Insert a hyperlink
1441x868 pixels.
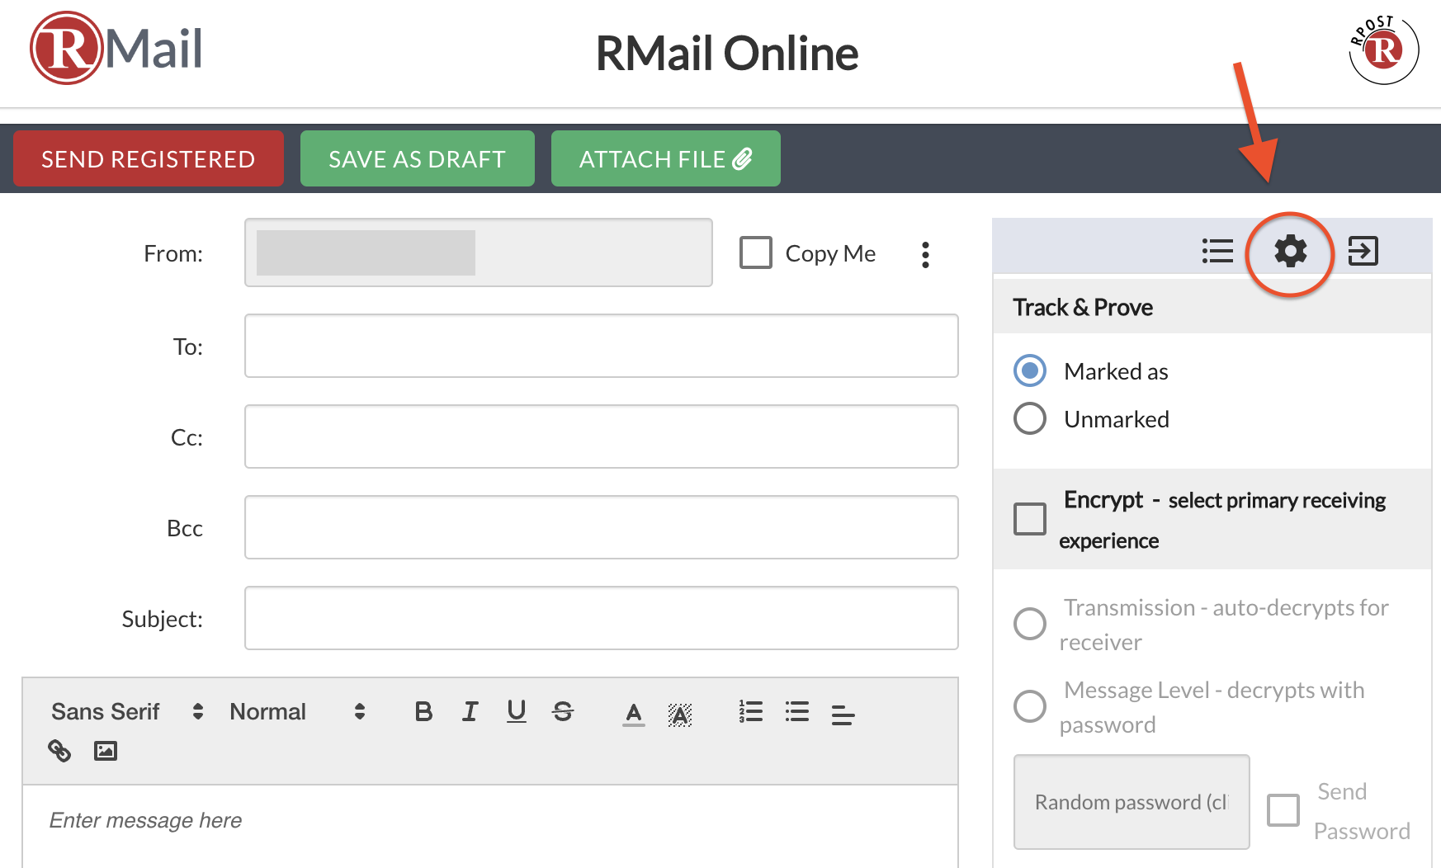pyautogui.click(x=59, y=751)
